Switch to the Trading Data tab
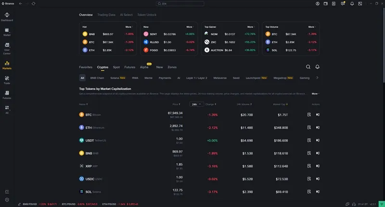 tap(106, 15)
